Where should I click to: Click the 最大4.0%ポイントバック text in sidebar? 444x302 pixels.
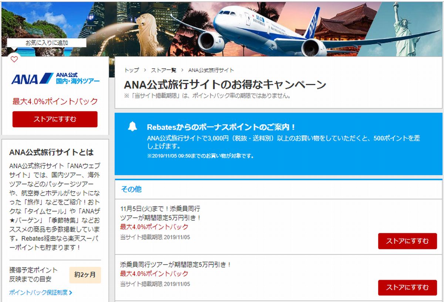coord(55,101)
